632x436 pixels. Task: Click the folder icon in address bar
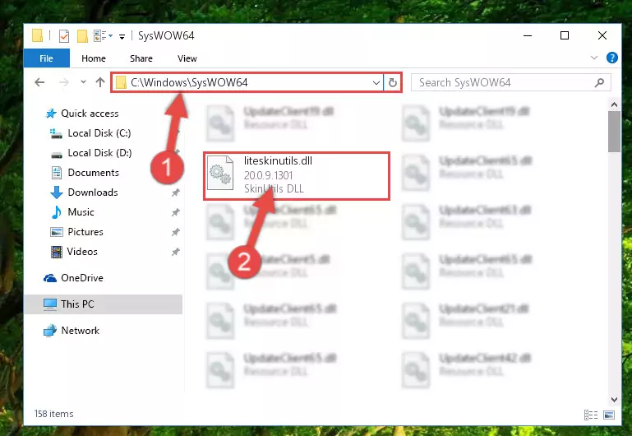(x=121, y=83)
